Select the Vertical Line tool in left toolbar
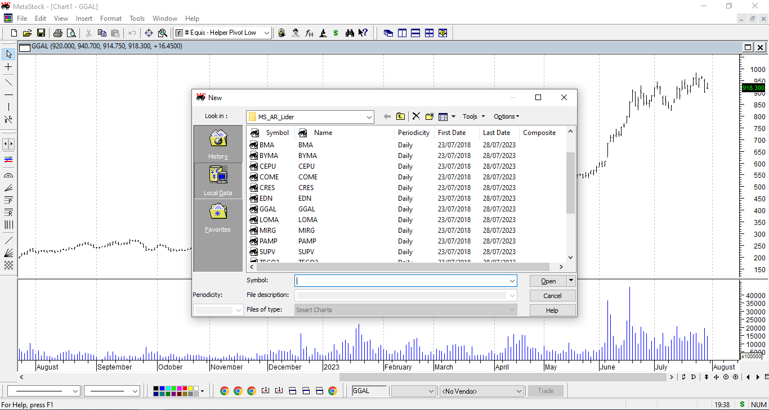 [x=8, y=107]
